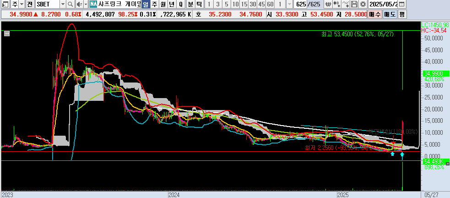The height and width of the screenshot is (198, 450).
Task: Toggle the left side panel icon
Action: point(5,4)
